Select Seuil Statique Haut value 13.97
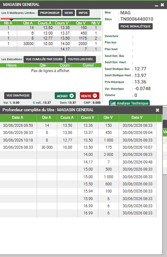The height and width of the screenshot is (257, 167). click(140, 75)
